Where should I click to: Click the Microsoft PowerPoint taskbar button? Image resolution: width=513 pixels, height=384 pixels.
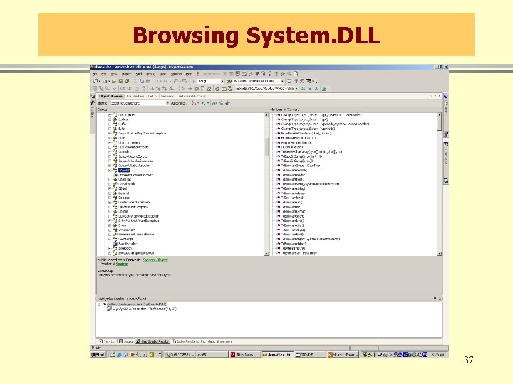[343, 355]
